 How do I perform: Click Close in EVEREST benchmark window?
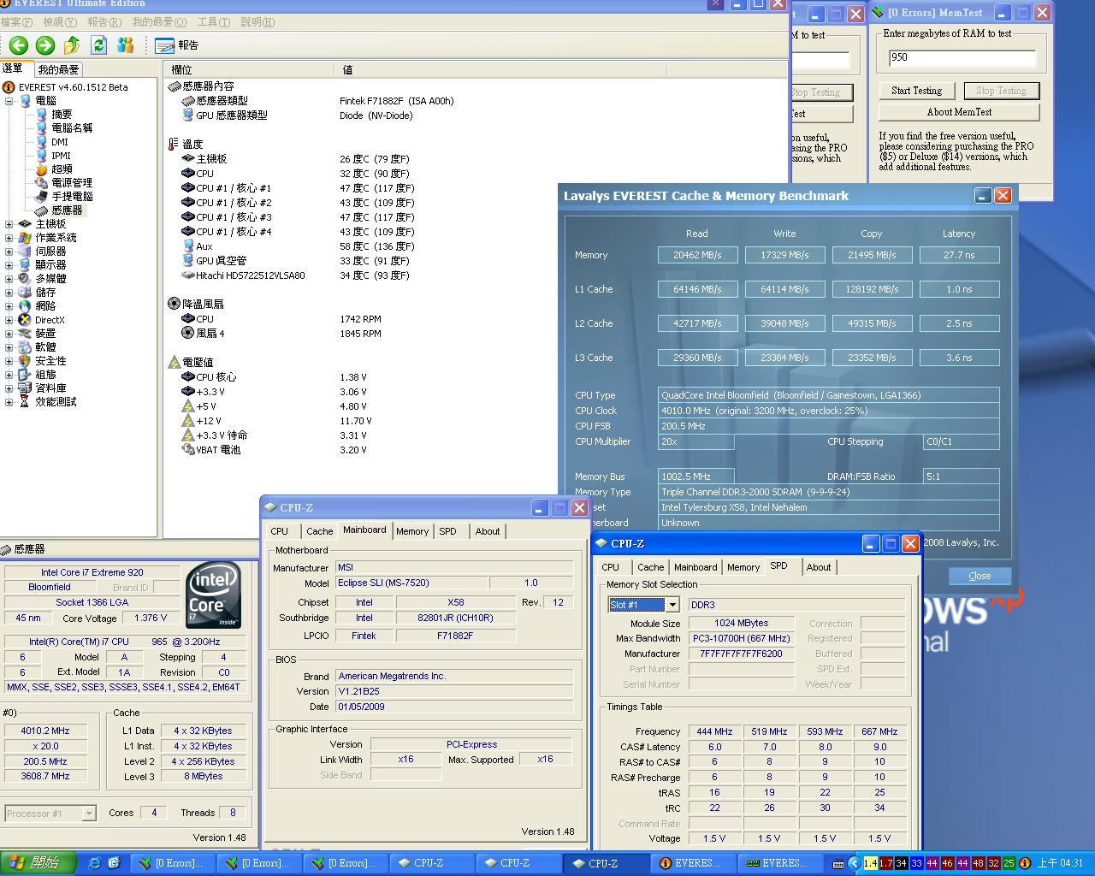tap(980, 576)
